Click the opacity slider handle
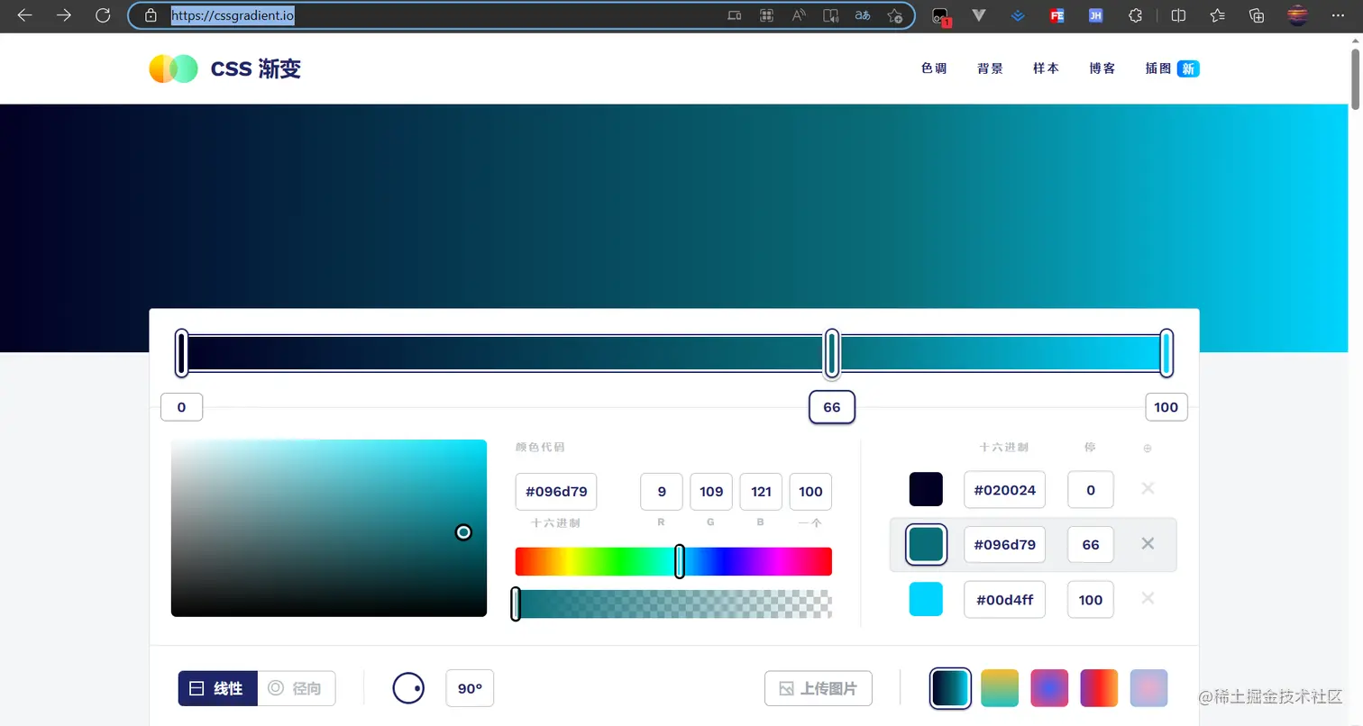Viewport: 1363px width, 726px height. tap(516, 604)
